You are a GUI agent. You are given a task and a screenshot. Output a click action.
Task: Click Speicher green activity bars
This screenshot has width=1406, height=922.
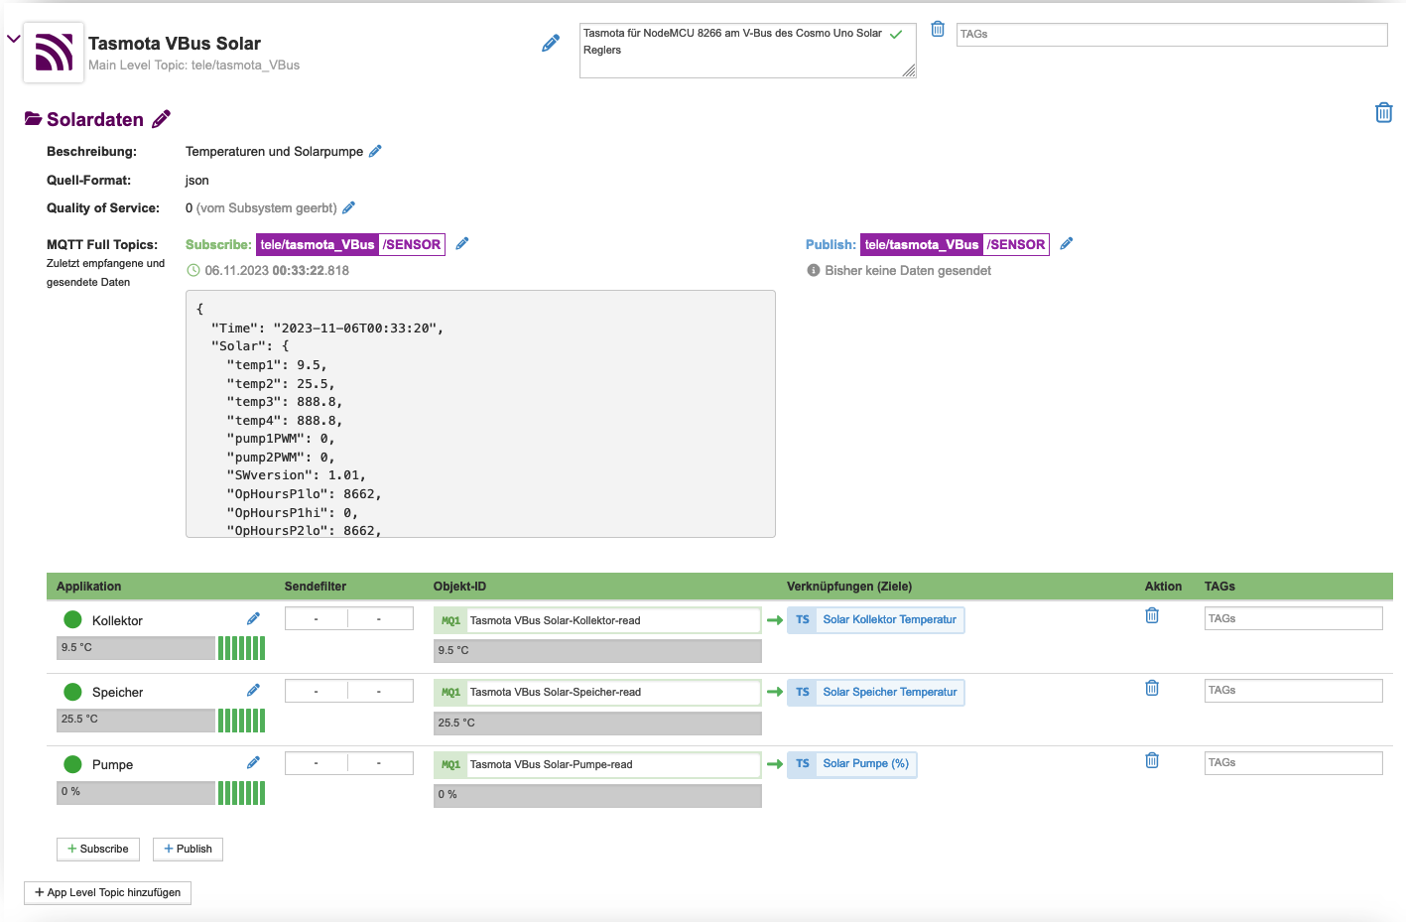coord(241,721)
